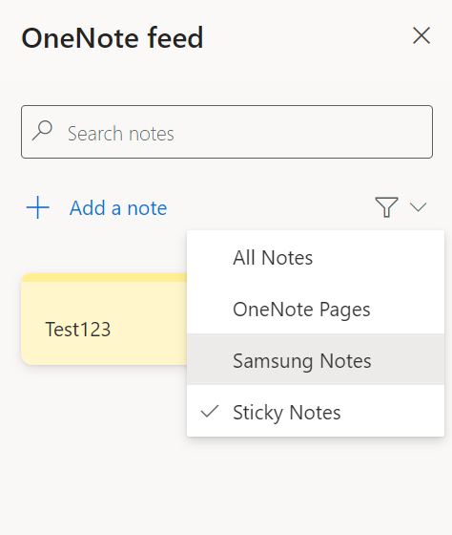
Task: Open the Test123 sticky note card
Action: [104, 319]
